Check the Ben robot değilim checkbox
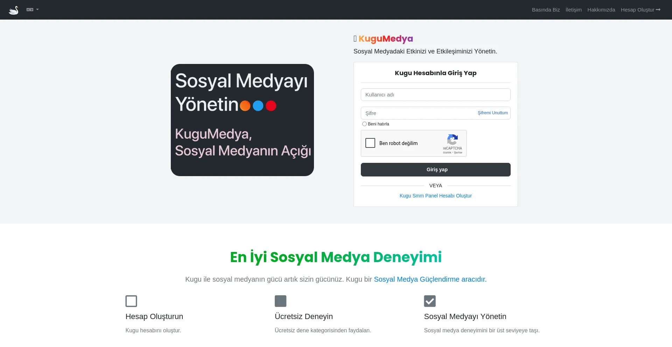 370,143
